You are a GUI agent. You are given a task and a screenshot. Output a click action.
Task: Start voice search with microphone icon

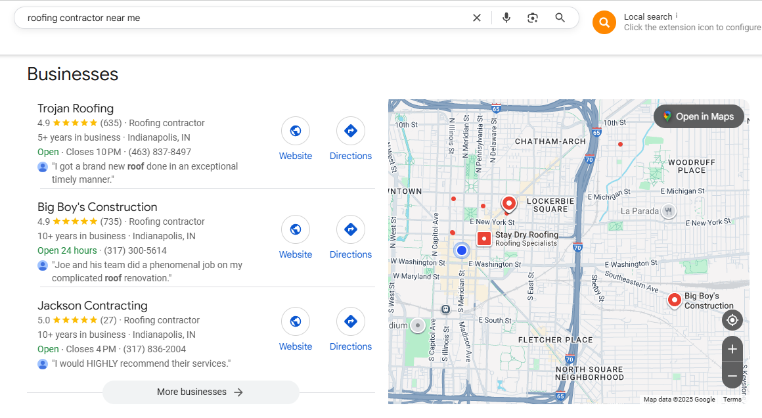506,18
